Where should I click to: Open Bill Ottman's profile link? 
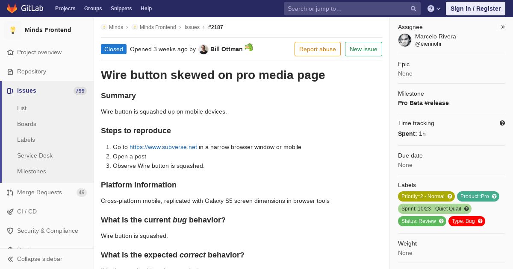227,49
